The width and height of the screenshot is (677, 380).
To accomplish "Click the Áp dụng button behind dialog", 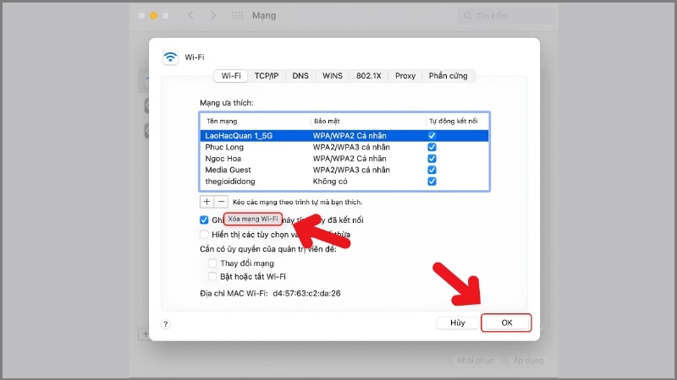I will 528,361.
